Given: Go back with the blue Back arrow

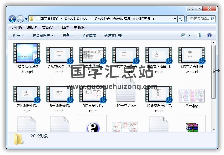Looking at the screenshot, I should coord(12,19).
